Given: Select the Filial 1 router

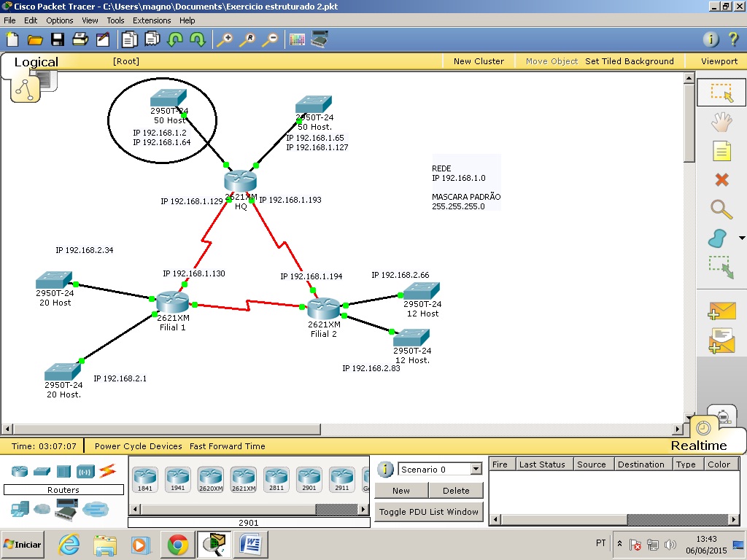Looking at the screenshot, I should (x=172, y=301).
